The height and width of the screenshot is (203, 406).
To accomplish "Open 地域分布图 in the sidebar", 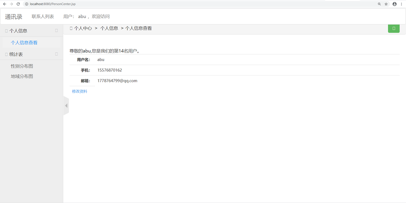I will 22,77.
